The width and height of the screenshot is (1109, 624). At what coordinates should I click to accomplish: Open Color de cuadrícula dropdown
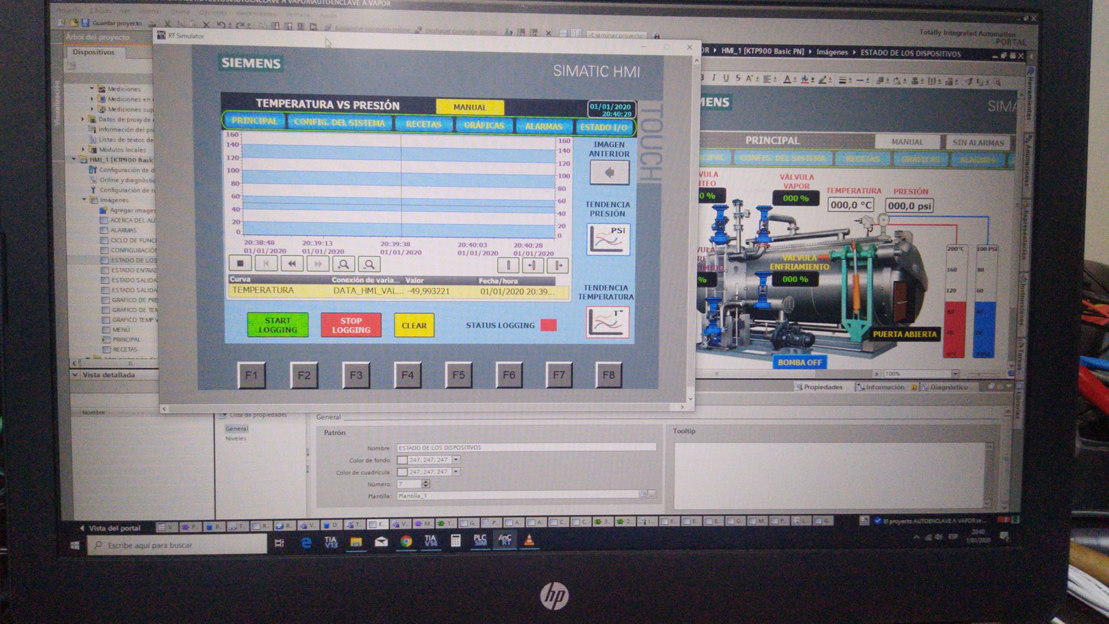(x=456, y=471)
